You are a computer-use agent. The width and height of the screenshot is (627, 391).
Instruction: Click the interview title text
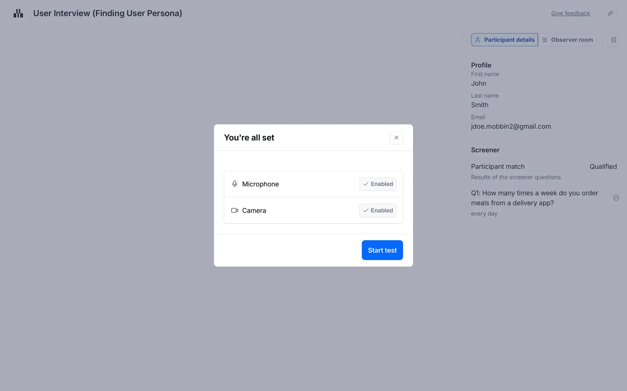[x=107, y=13]
